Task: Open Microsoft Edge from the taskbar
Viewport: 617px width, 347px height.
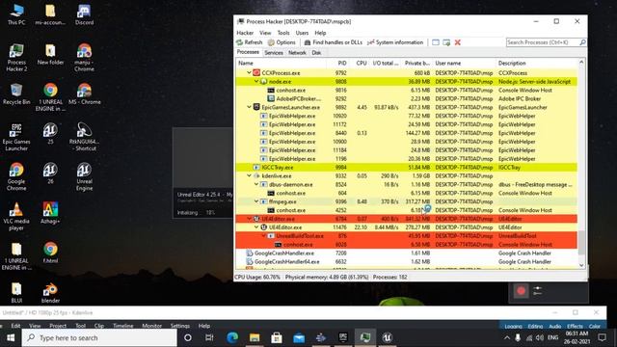Action: pyautogui.click(x=232, y=337)
